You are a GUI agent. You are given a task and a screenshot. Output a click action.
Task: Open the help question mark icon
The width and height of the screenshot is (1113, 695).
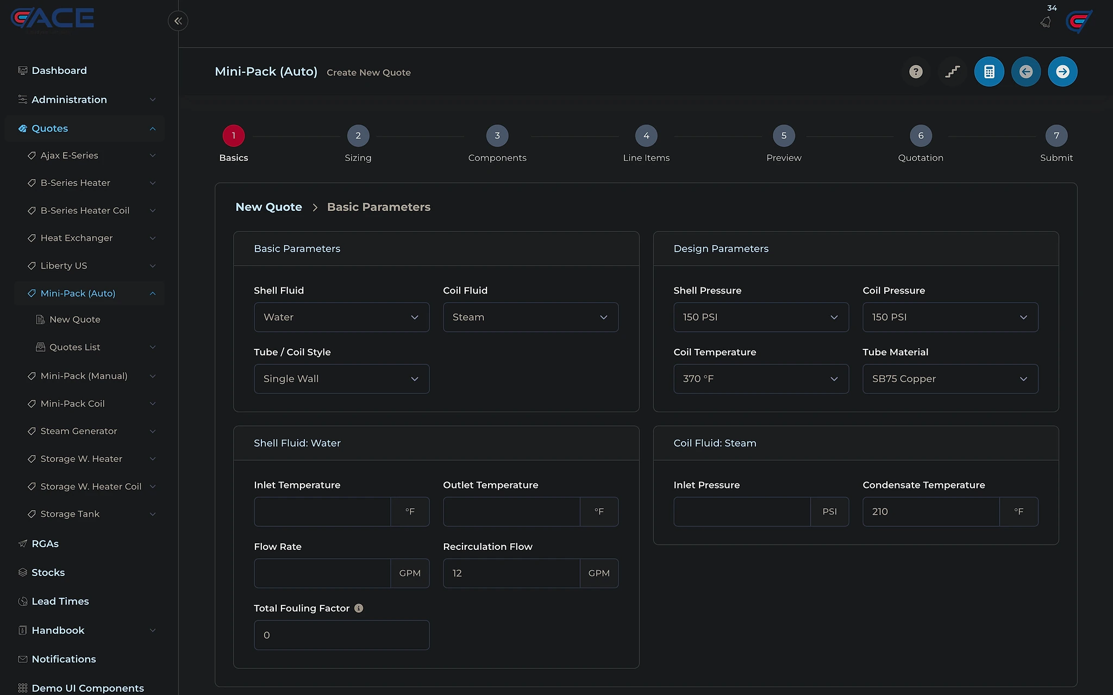pyautogui.click(x=916, y=72)
